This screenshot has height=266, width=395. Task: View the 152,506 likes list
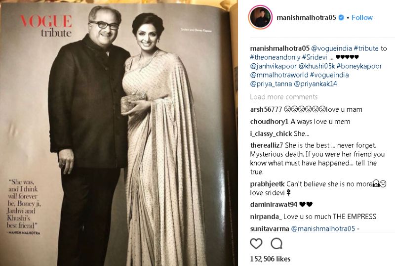coord(270,259)
